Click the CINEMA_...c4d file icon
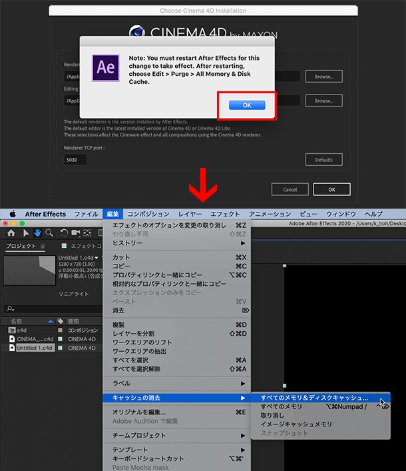Screen dimensions: 406x471 click(12, 339)
